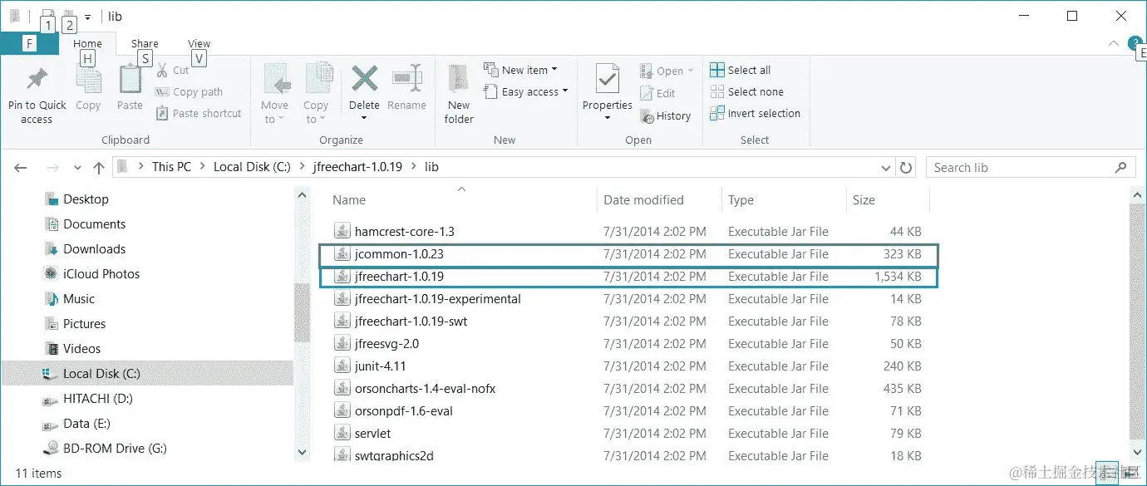Open the File tab

click(x=29, y=44)
